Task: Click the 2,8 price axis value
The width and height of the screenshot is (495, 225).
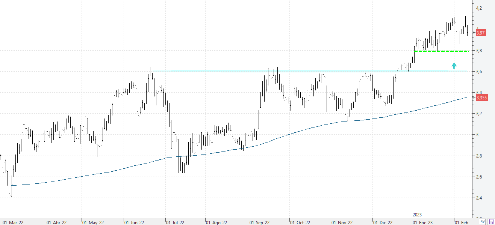Action: pos(479,156)
